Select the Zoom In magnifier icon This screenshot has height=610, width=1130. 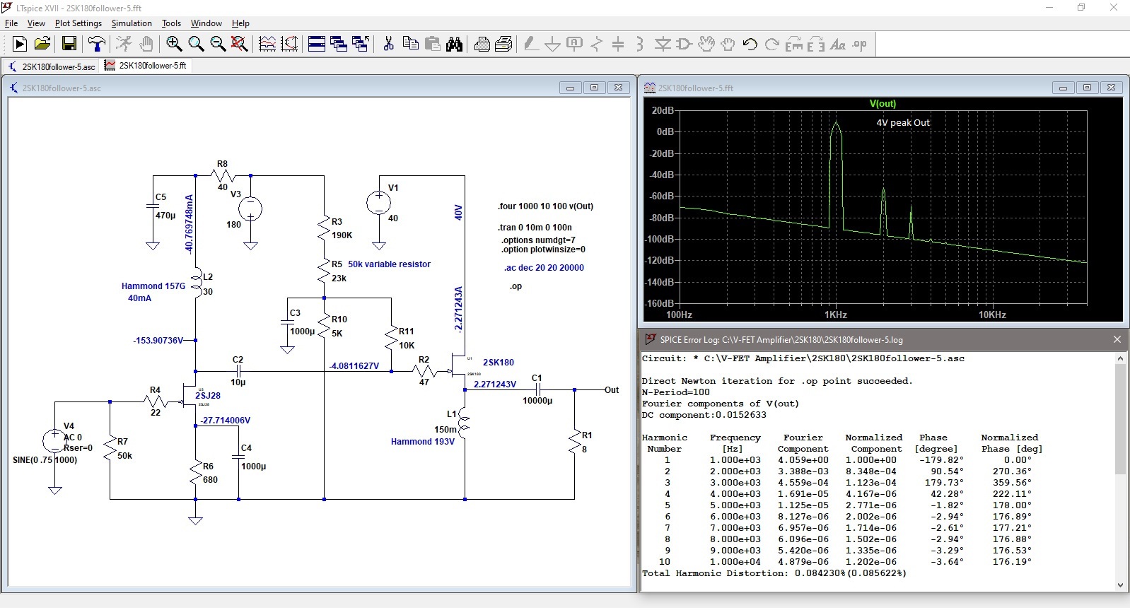tap(174, 44)
